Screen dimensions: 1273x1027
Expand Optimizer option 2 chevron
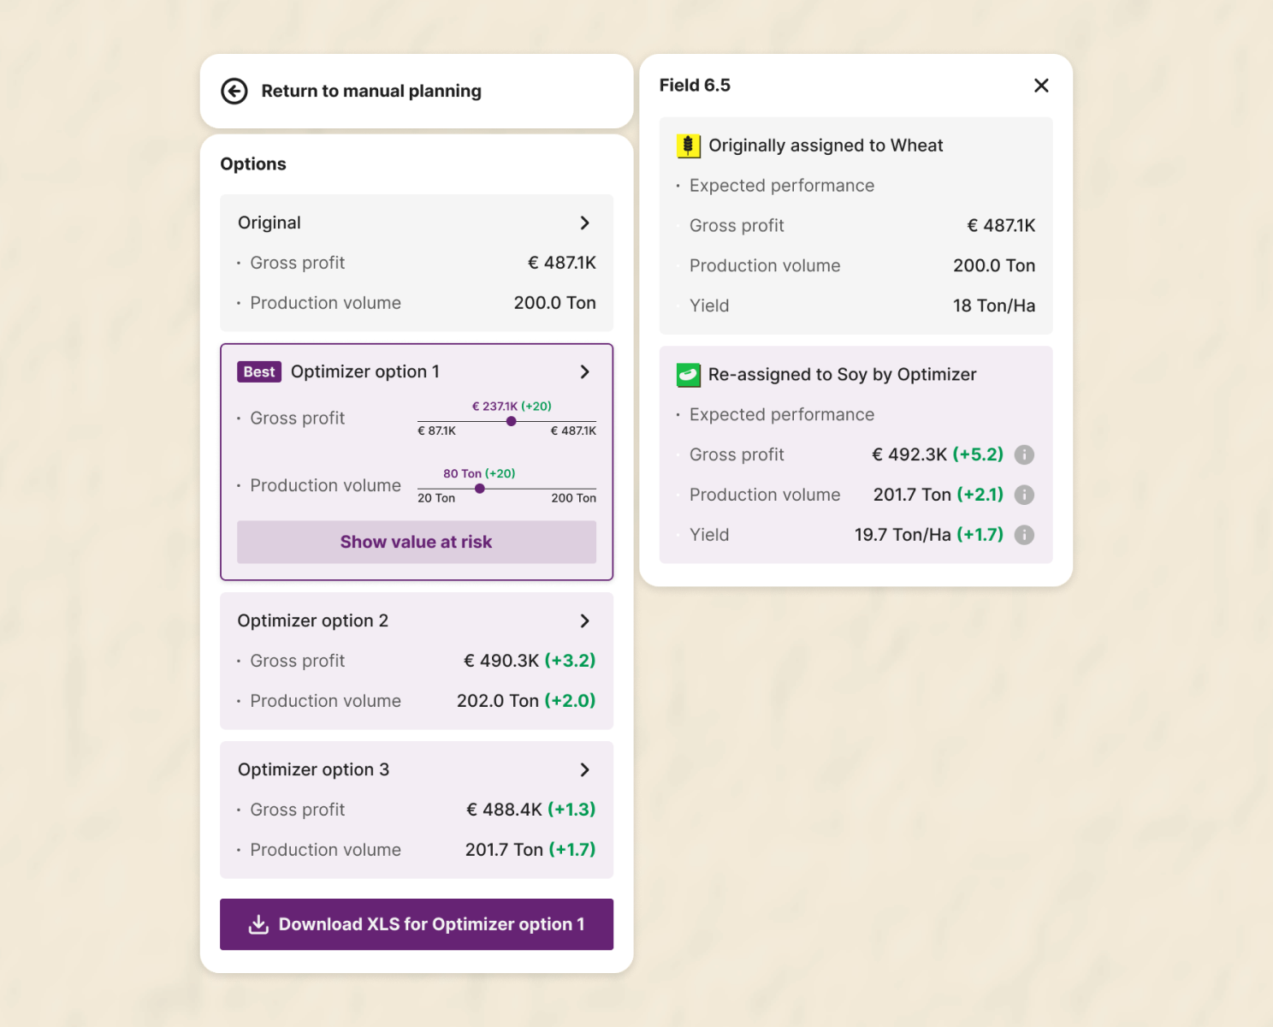pos(585,621)
